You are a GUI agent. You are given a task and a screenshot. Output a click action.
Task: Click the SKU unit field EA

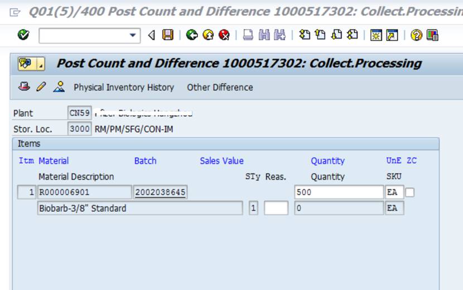point(394,208)
